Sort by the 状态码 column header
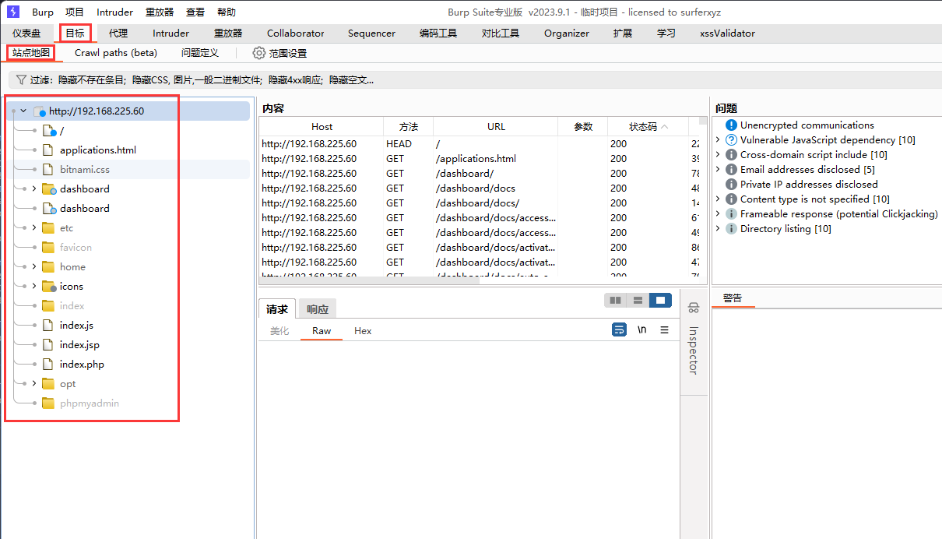 (648, 126)
